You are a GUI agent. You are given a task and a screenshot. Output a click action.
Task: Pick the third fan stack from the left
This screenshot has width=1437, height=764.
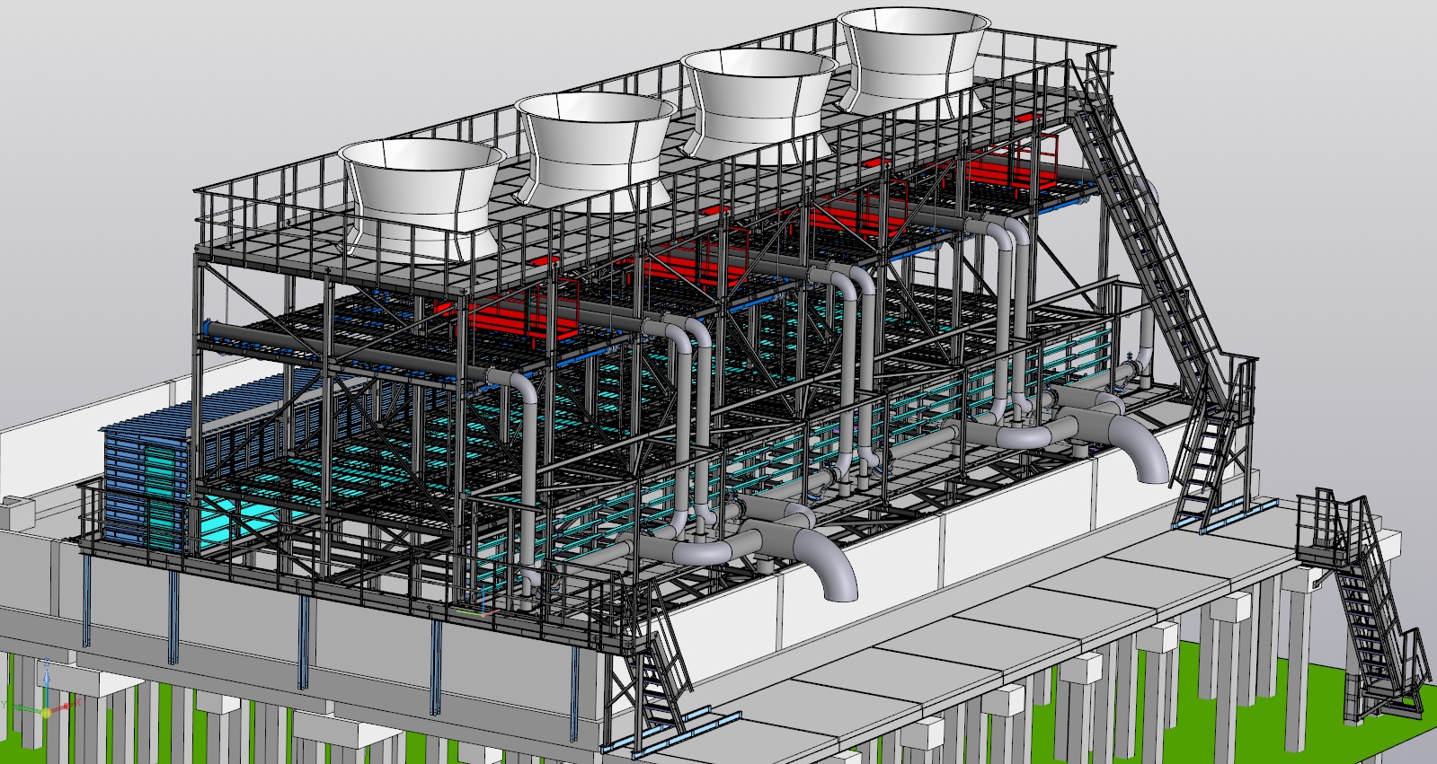[758, 99]
